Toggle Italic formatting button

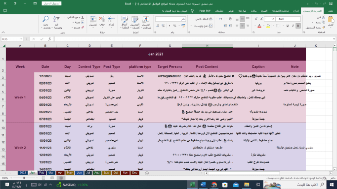point(293,26)
